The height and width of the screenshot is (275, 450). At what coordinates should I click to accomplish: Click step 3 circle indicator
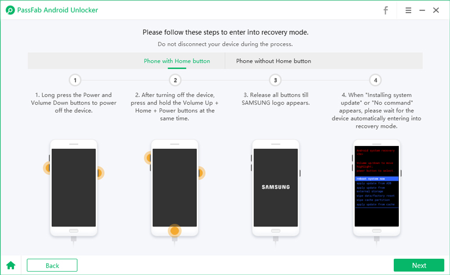tap(276, 80)
